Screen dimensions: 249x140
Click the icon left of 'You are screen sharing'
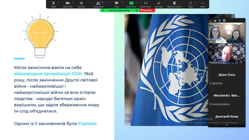(x=103, y=10)
